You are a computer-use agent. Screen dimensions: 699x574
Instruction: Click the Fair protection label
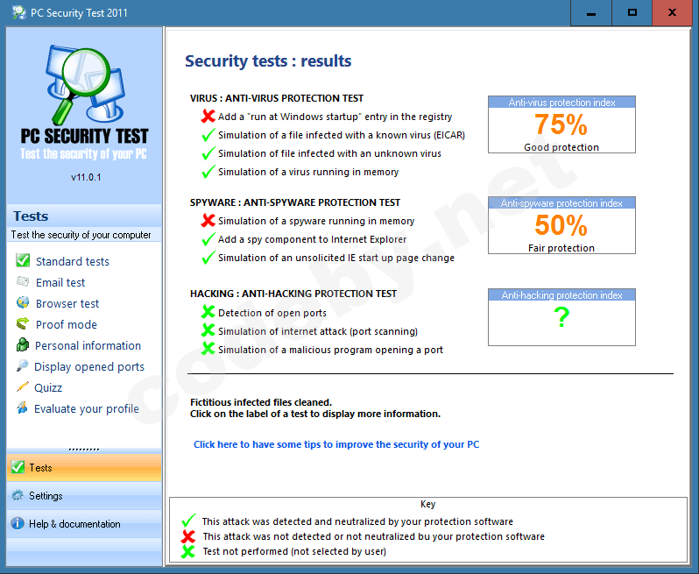[561, 248]
